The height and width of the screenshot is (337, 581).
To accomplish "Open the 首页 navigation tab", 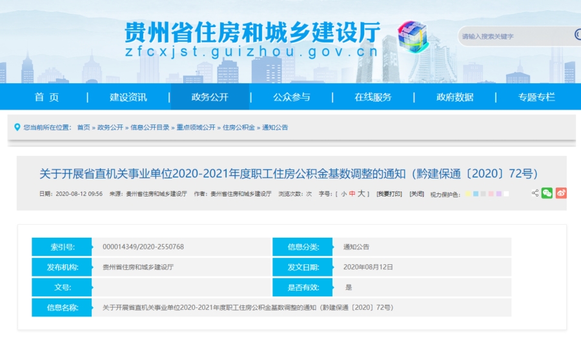I will [x=46, y=97].
